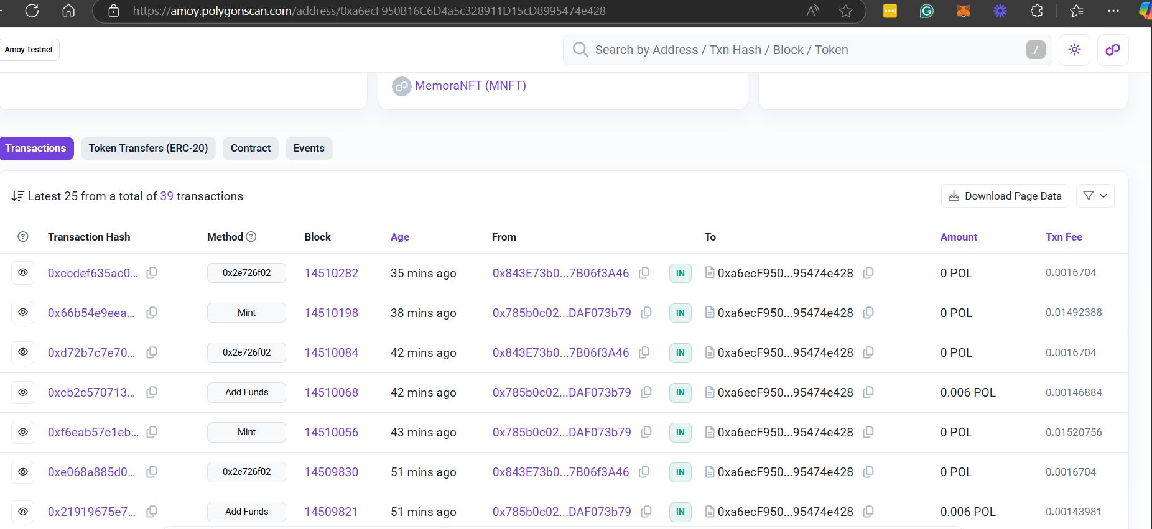This screenshot has width=1152, height=529.
Task: Click slash shortcut key in search box
Action: click(x=1036, y=50)
